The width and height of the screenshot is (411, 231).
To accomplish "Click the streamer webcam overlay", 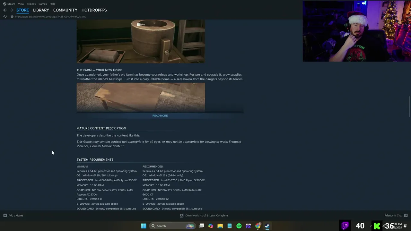I will (x=356, y=31).
